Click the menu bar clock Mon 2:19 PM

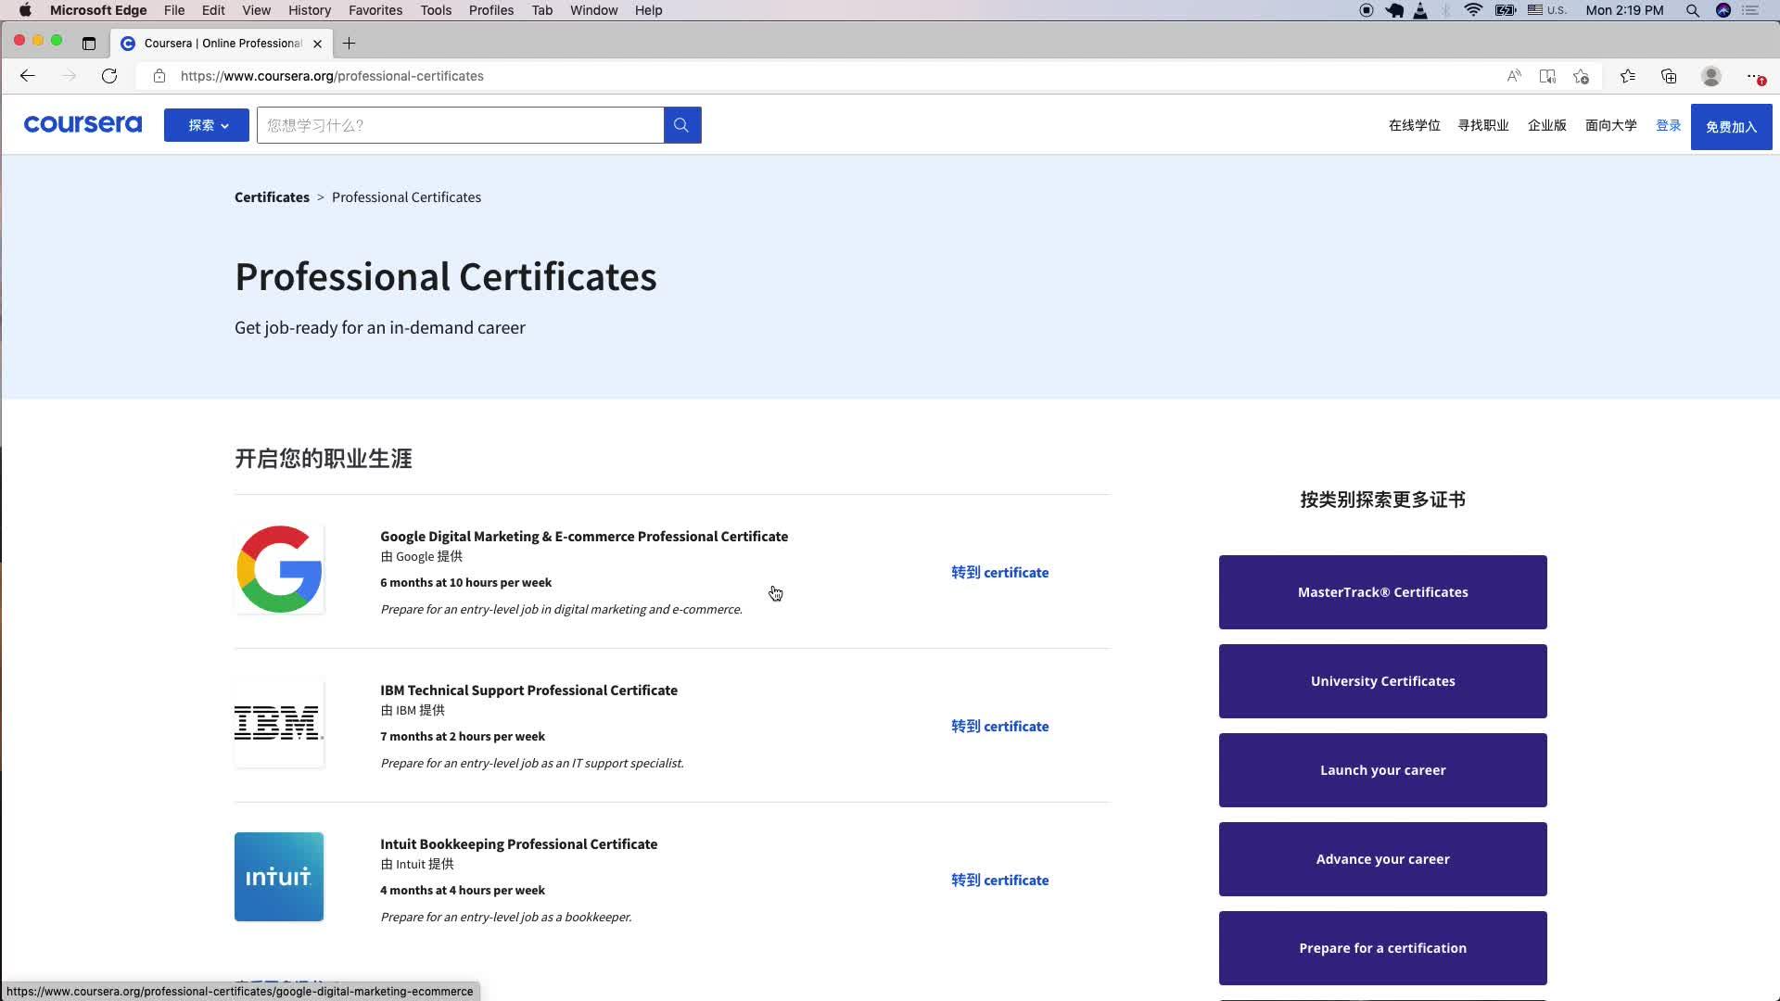click(1624, 10)
